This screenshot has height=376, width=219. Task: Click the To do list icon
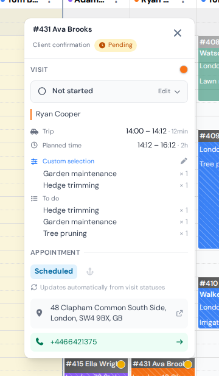click(34, 199)
